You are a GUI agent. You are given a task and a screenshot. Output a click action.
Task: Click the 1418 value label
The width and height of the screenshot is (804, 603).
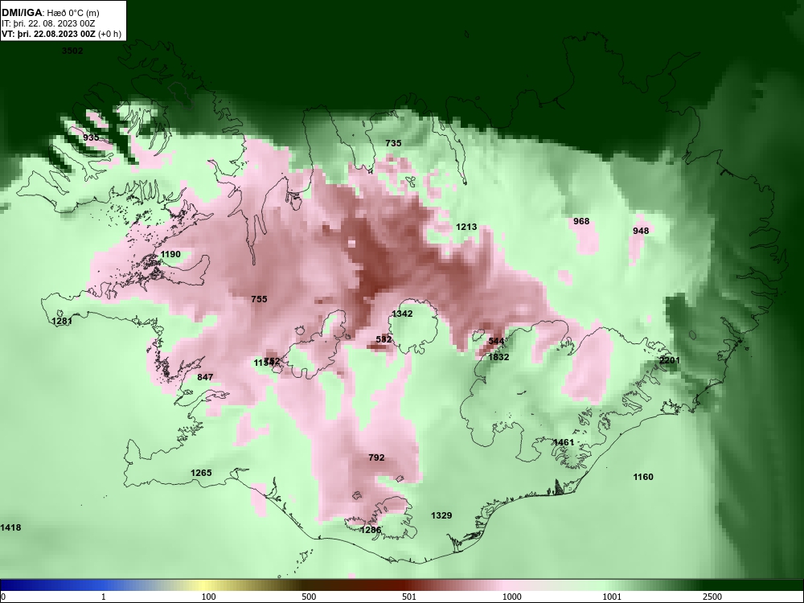click(x=10, y=527)
